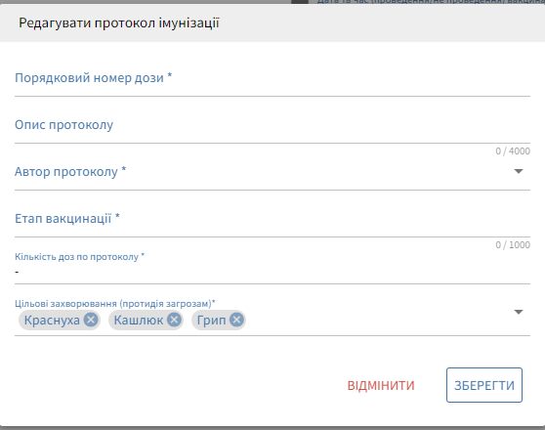Click empty area of Цільові захворювання field
This screenshot has width=545, height=430.
pos(379,321)
